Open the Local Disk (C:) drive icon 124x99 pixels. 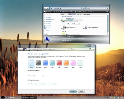[63, 20]
